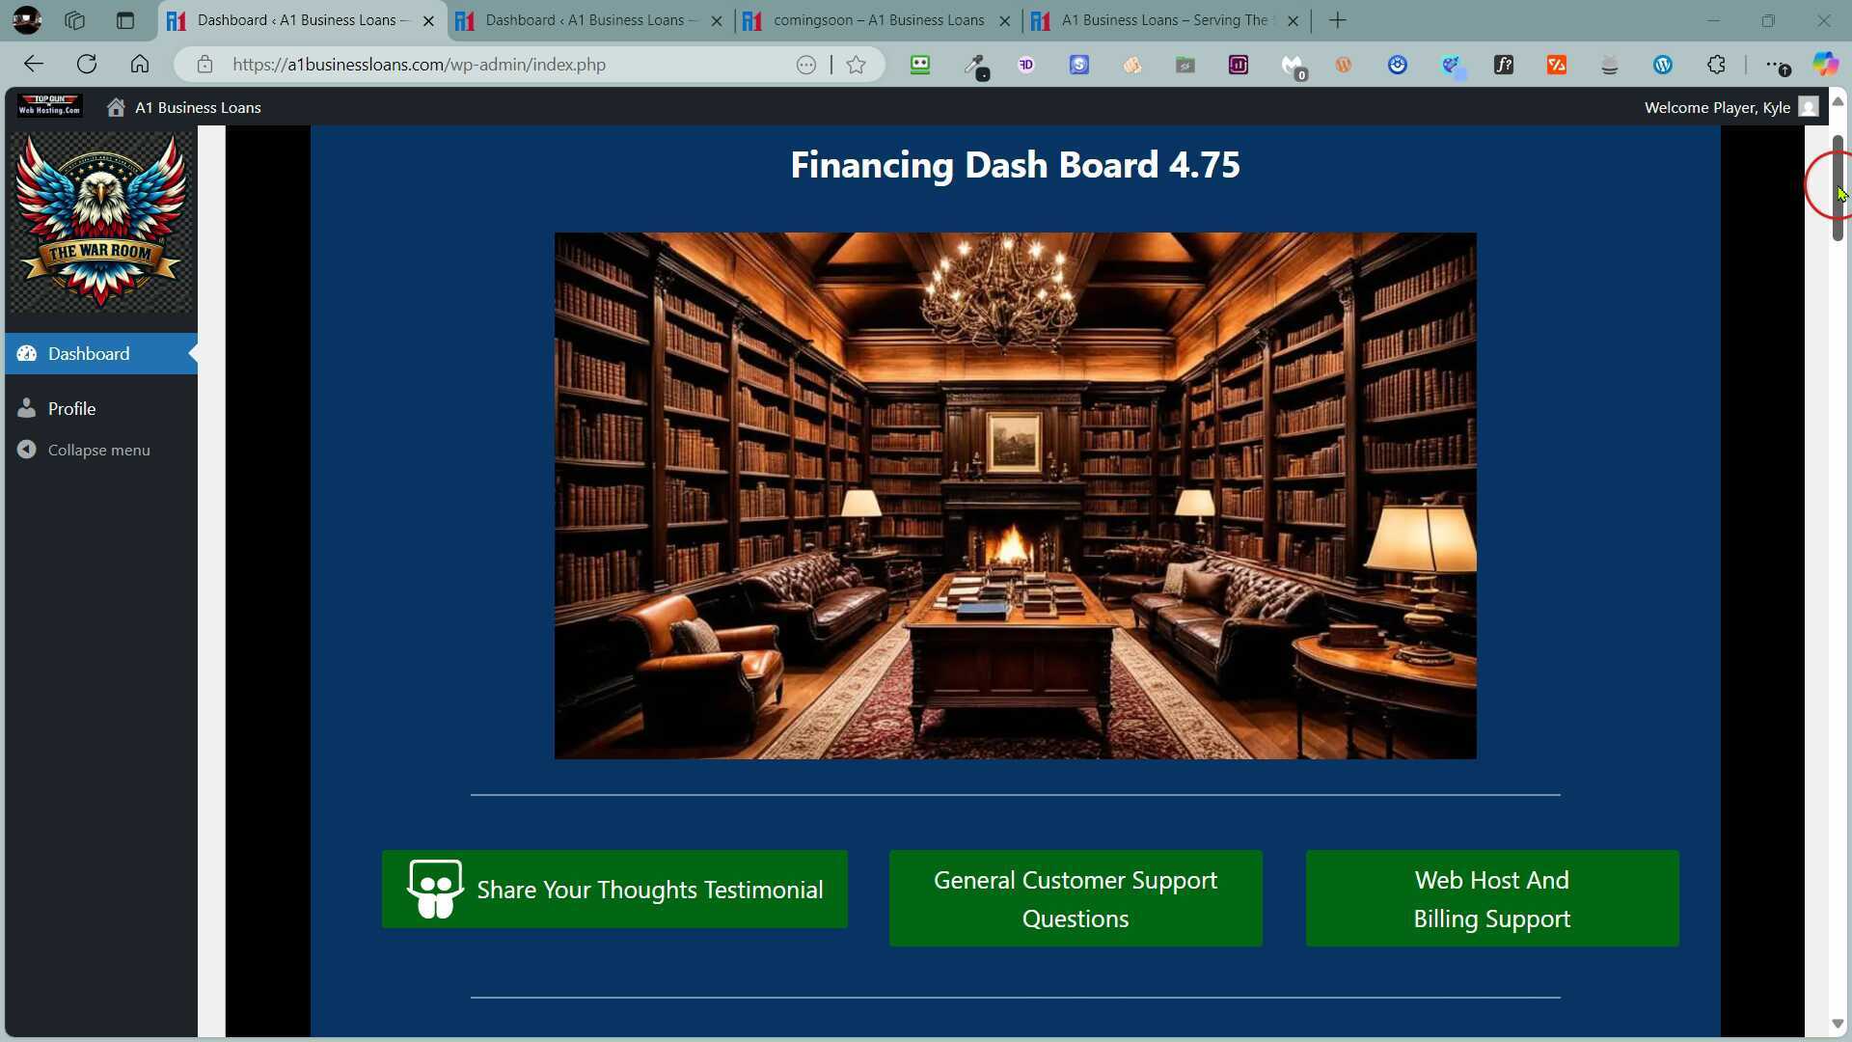Open browser Settings and more menu
Viewport: 1852px width, 1042px height.
tap(1775, 65)
